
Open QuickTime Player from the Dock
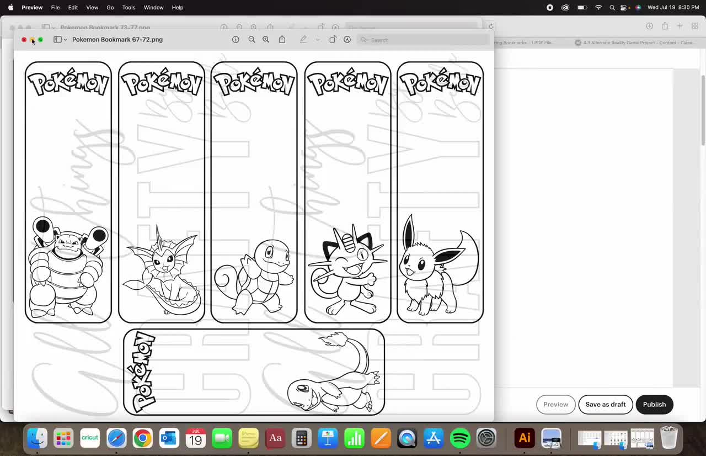click(407, 438)
